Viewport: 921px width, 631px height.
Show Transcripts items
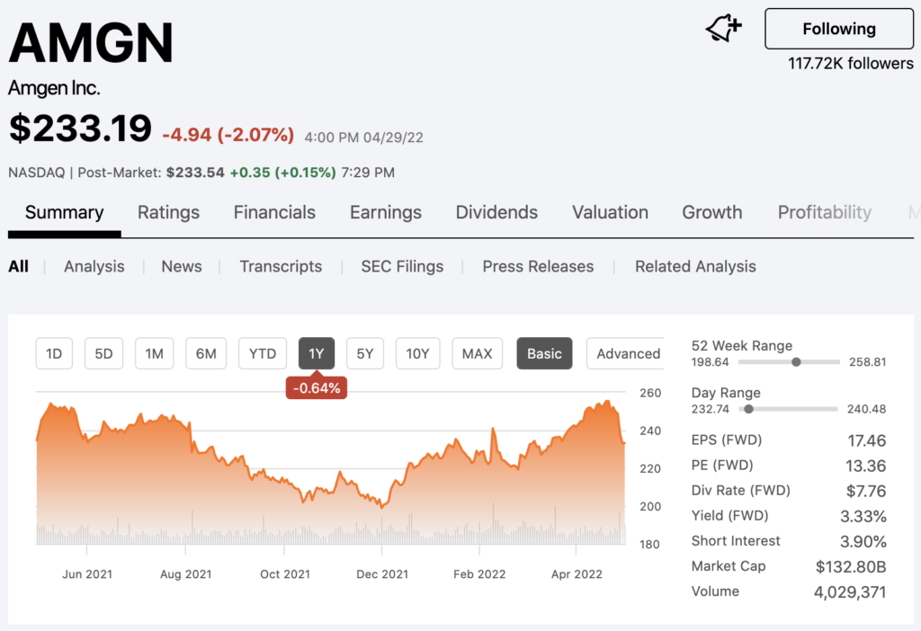pyautogui.click(x=281, y=266)
